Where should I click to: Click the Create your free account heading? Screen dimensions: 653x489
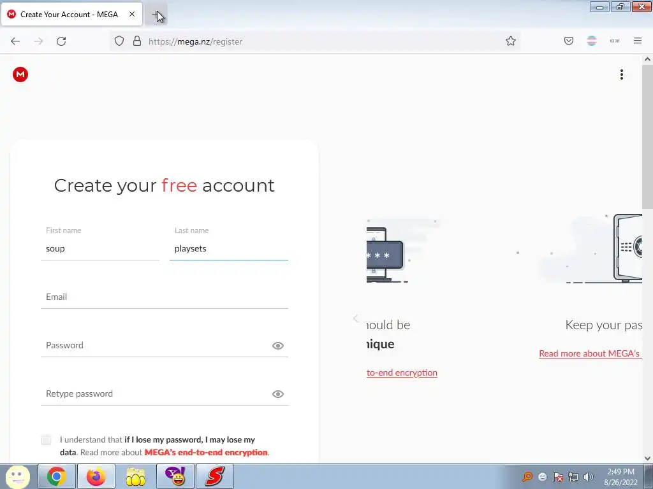164,185
